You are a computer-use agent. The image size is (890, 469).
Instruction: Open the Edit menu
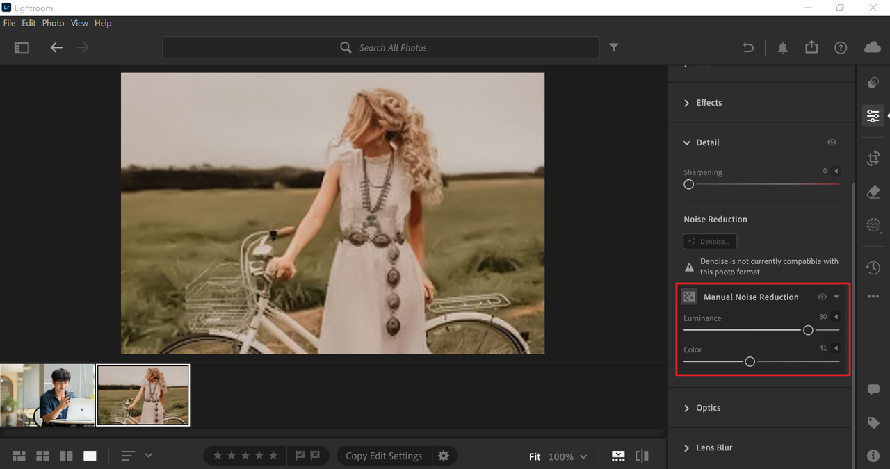click(29, 23)
